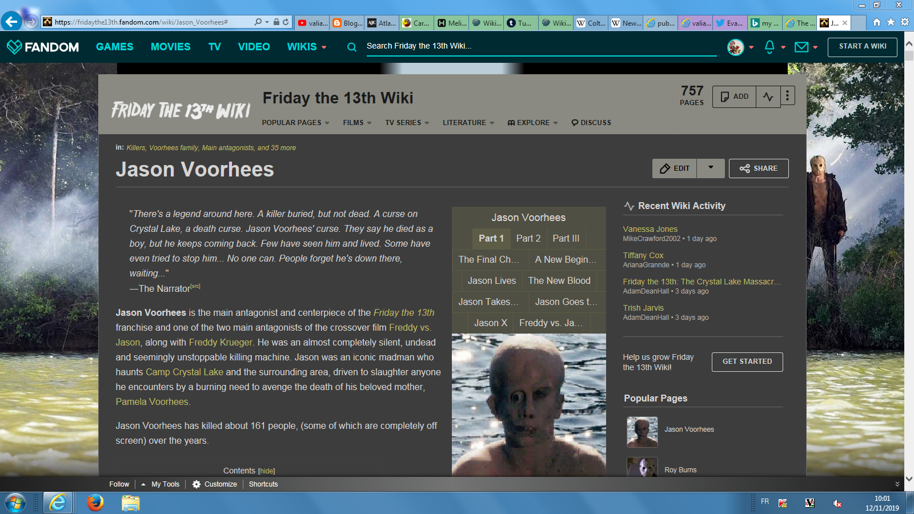
Task: Expand the LITERATURE menu
Action: (468, 123)
